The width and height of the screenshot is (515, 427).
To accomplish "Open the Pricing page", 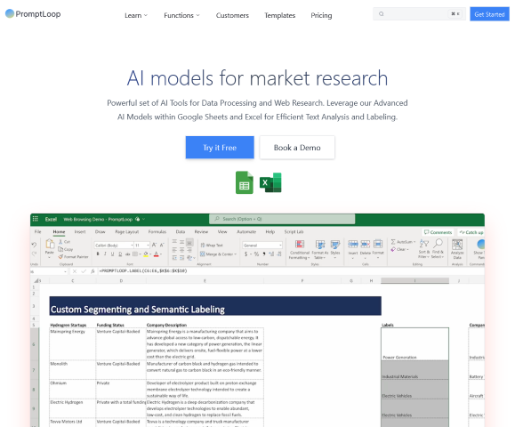I will coord(321,15).
